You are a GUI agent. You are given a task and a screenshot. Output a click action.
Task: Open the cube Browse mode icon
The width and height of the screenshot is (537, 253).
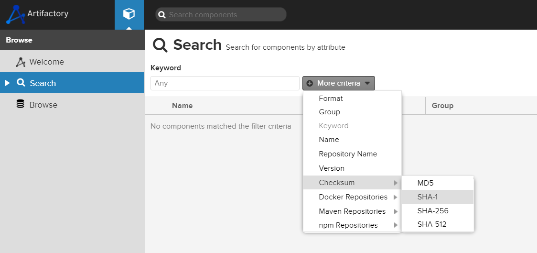(x=129, y=14)
